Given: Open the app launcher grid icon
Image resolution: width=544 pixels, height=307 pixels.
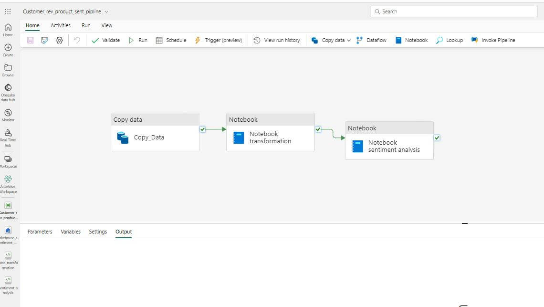Looking at the screenshot, I should [8, 11].
